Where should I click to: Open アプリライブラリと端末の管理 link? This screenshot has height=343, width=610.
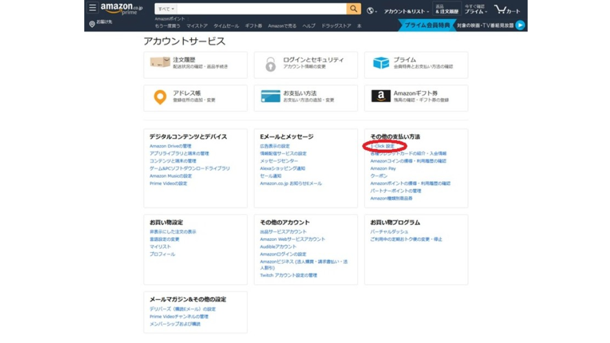coord(179,153)
